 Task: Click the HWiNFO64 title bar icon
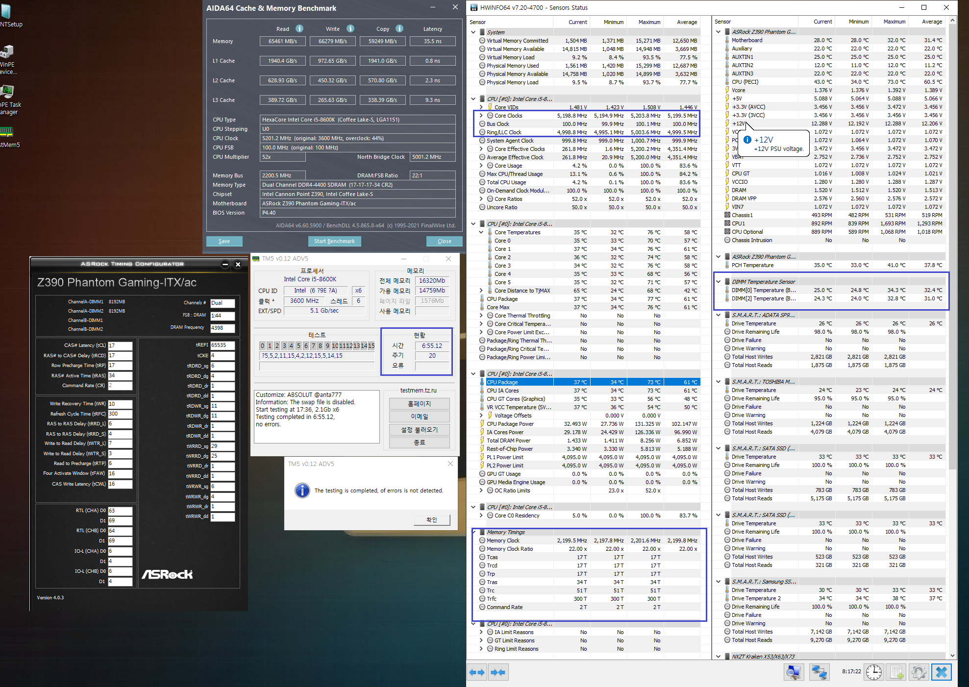click(x=474, y=7)
